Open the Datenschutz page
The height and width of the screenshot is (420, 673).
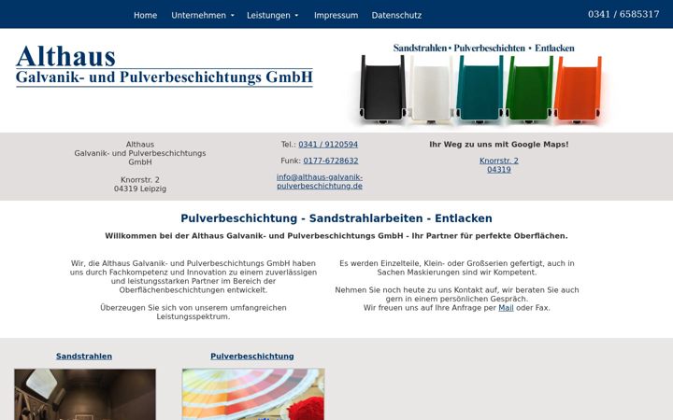[396, 16]
